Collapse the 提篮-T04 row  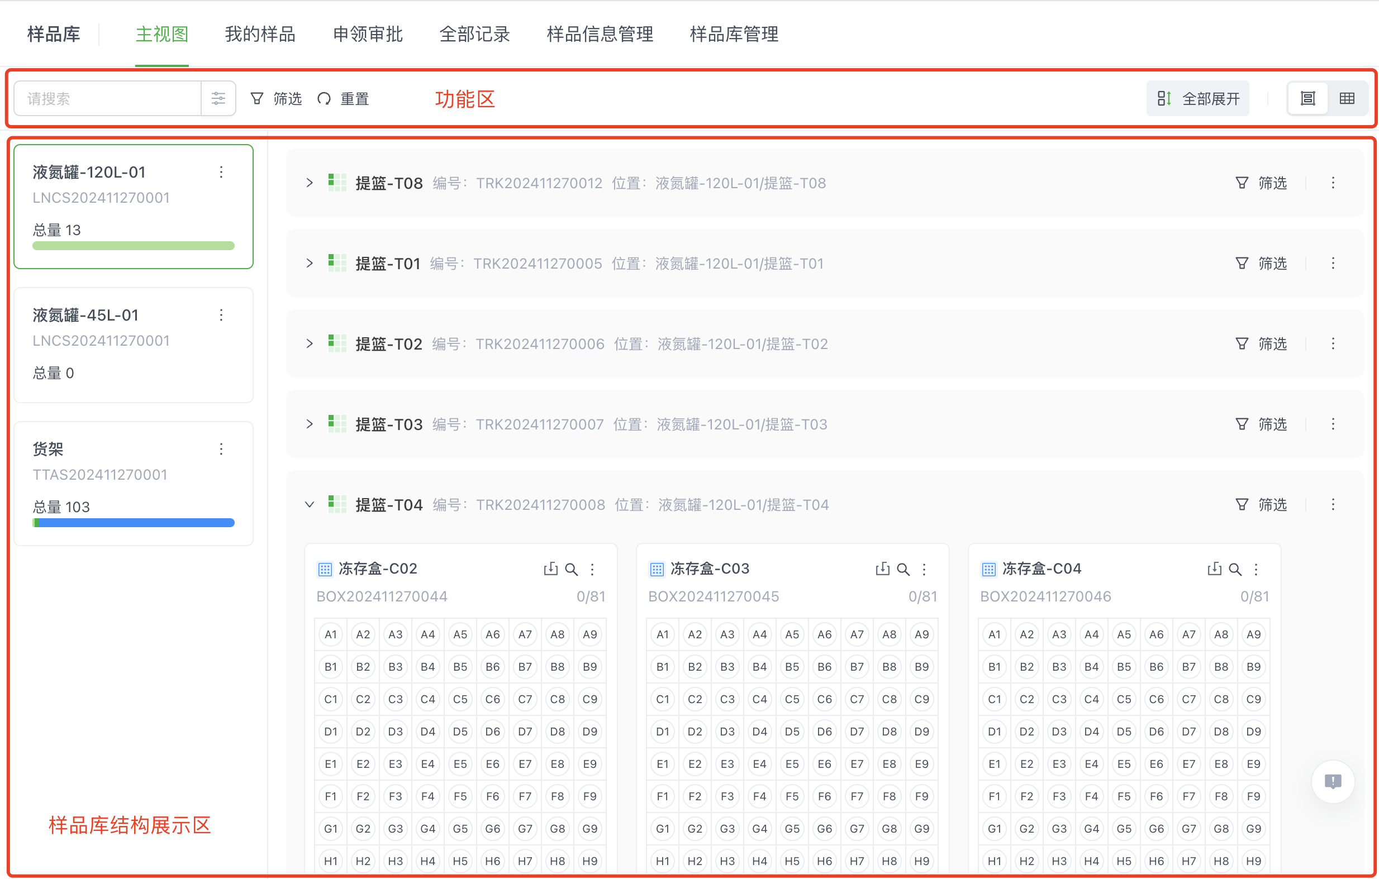tap(310, 504)
